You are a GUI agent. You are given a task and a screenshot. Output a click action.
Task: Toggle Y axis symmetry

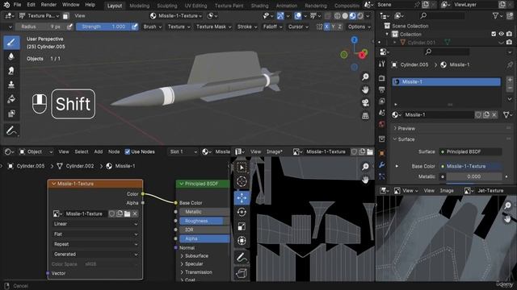point(333,27)
